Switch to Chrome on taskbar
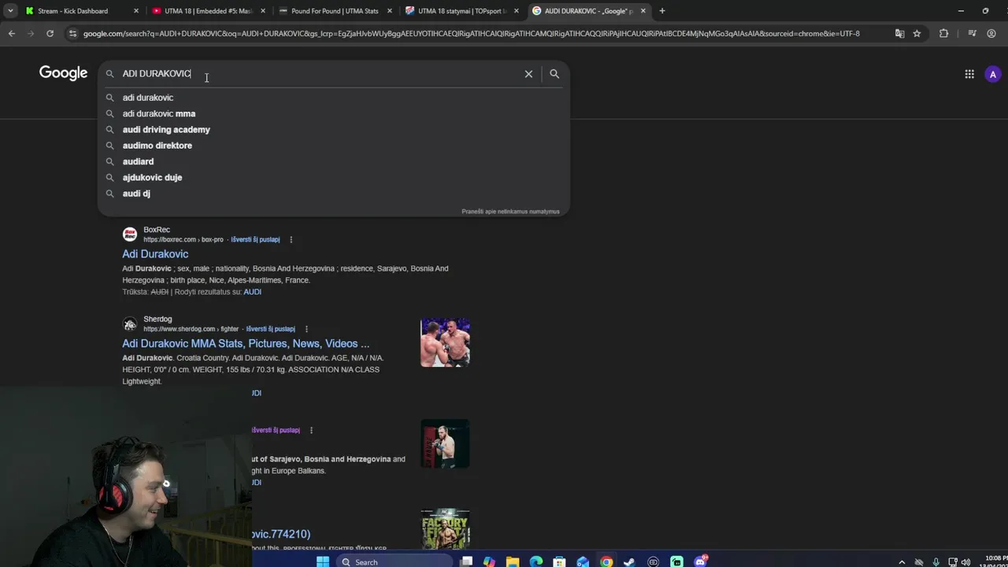 606,561
